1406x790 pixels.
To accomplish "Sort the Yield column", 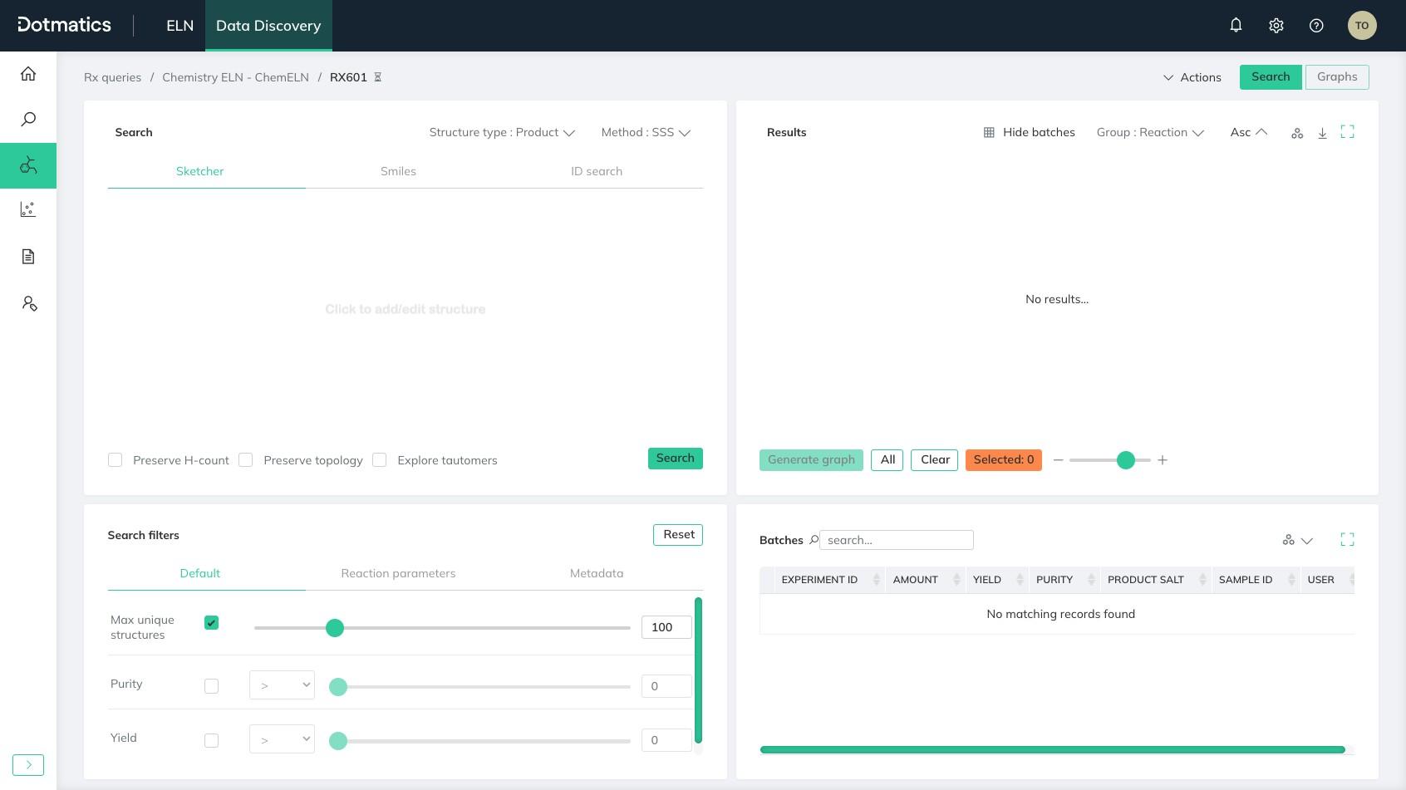I will tap(1020, 580).
